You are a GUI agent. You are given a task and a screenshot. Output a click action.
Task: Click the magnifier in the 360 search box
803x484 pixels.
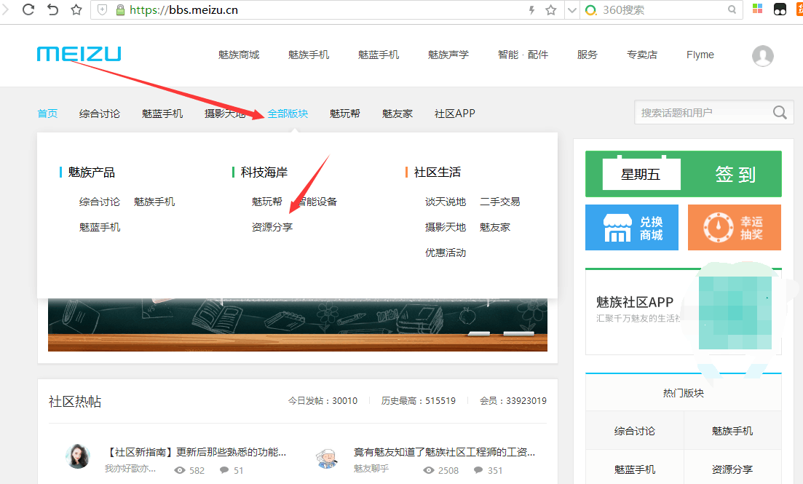pyautogui.click(x=732, y=9)
